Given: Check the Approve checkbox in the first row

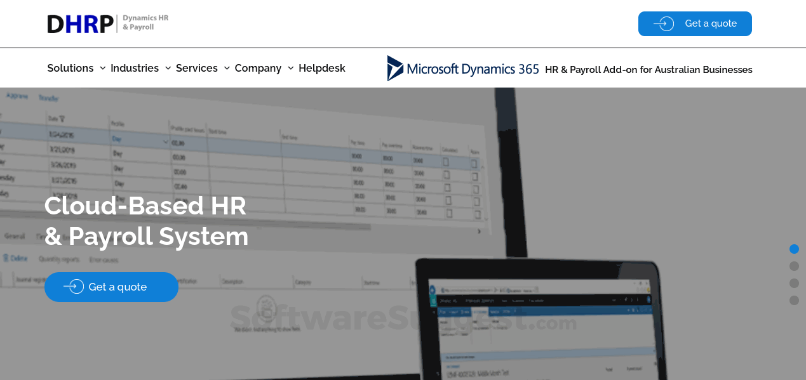Looking at the screenshot, I should (x=474, y=163).
